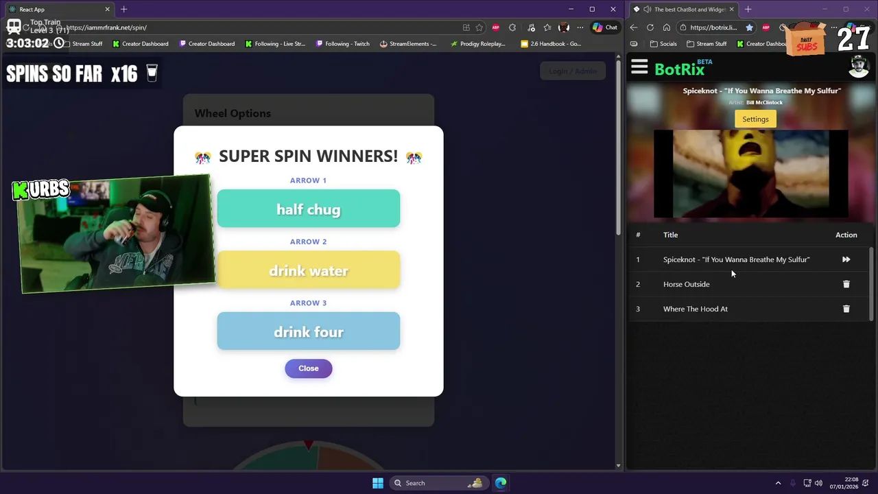Refresh the BotRix page
Viewport: 878px width, 494px height.
click(x=650, y=27)
